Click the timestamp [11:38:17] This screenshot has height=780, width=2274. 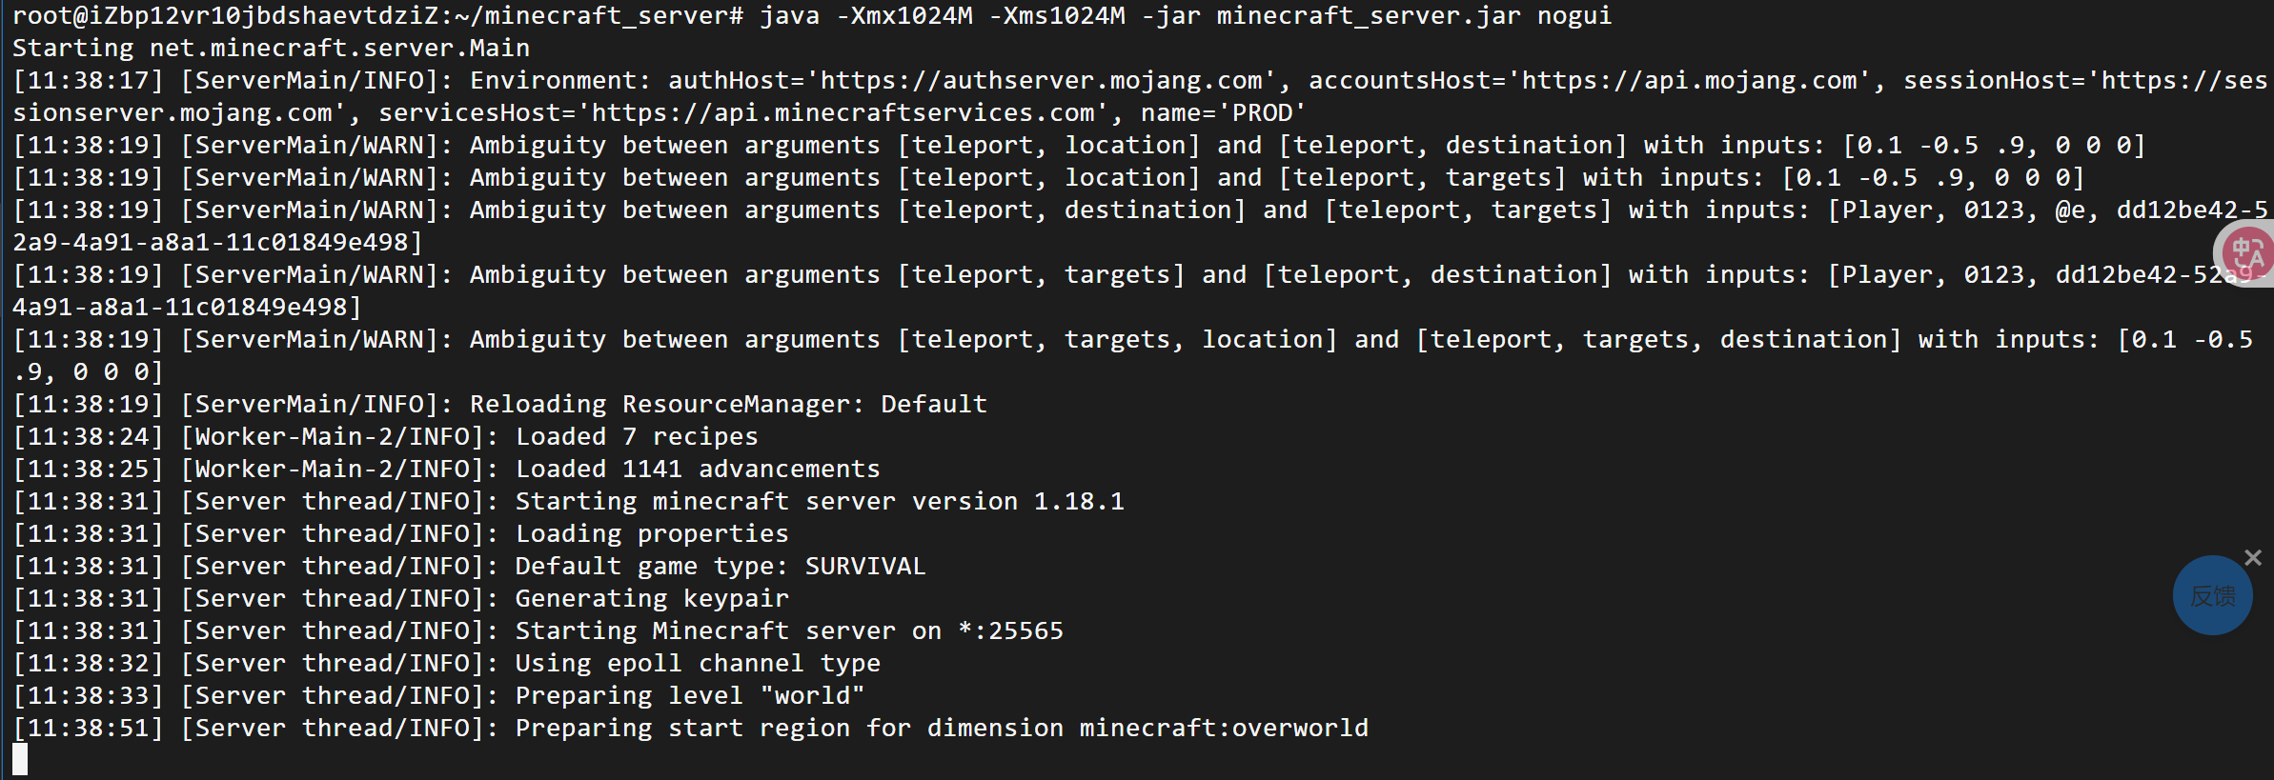tap(89, 81)
